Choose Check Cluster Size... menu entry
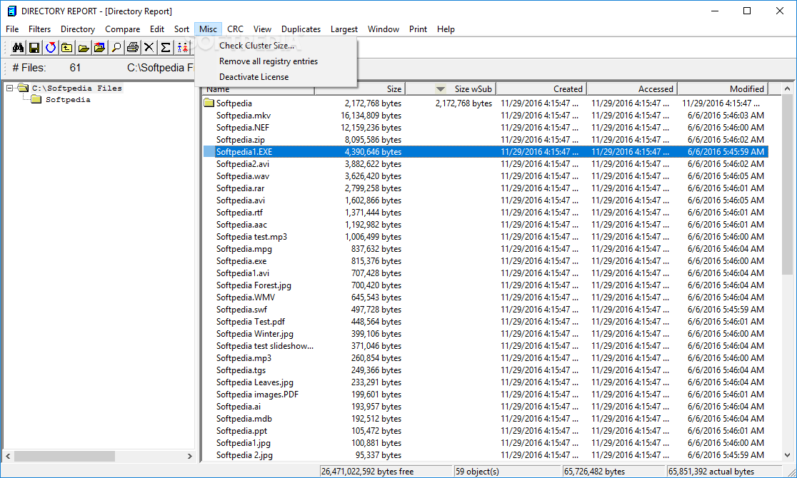The width and height of the screenshot is (797, 478). (276, 46)
